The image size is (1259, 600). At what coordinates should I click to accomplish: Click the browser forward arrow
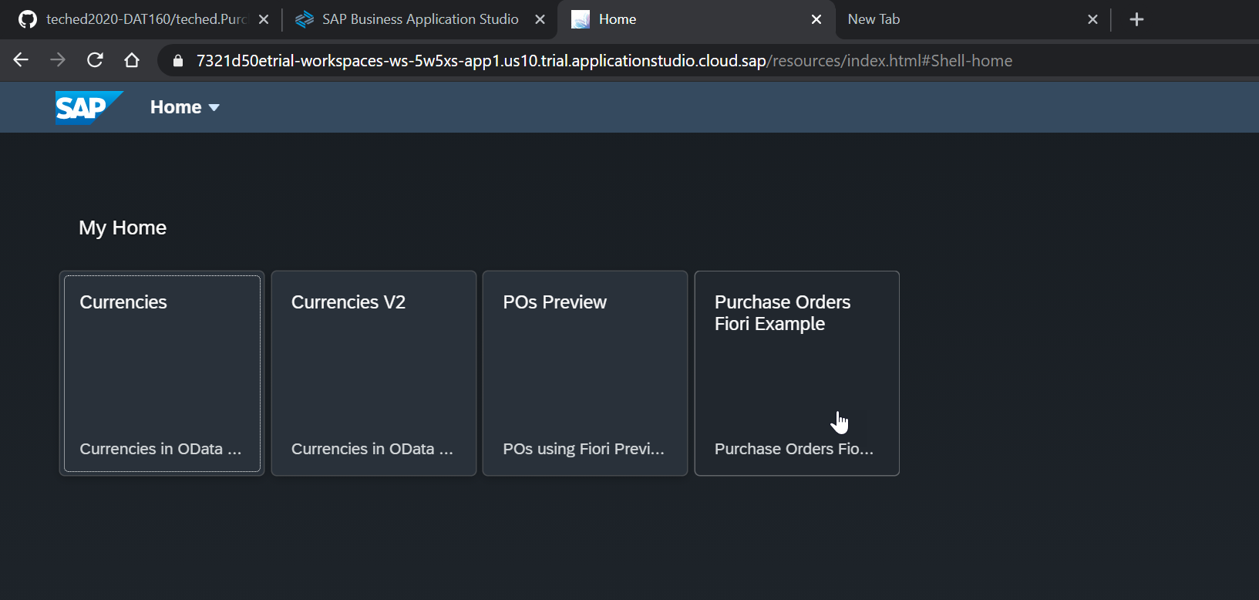[58, 60]
